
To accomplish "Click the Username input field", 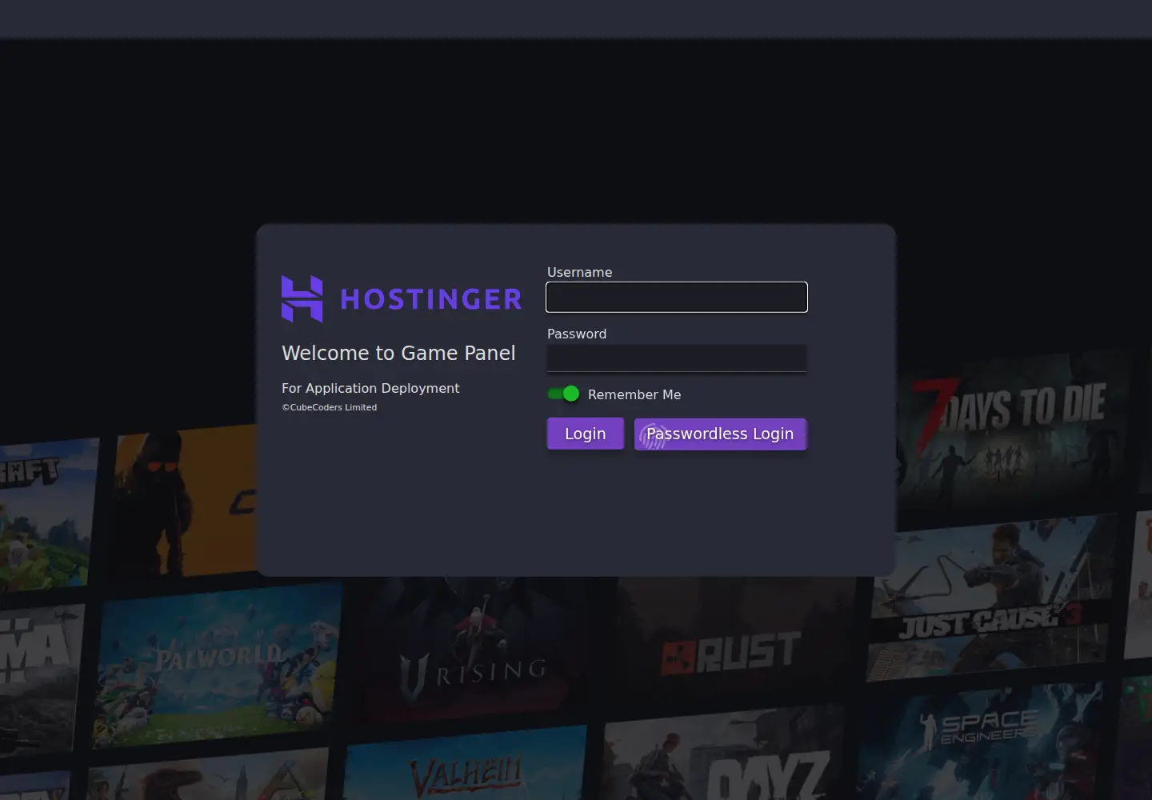I will tap(677, 298).
